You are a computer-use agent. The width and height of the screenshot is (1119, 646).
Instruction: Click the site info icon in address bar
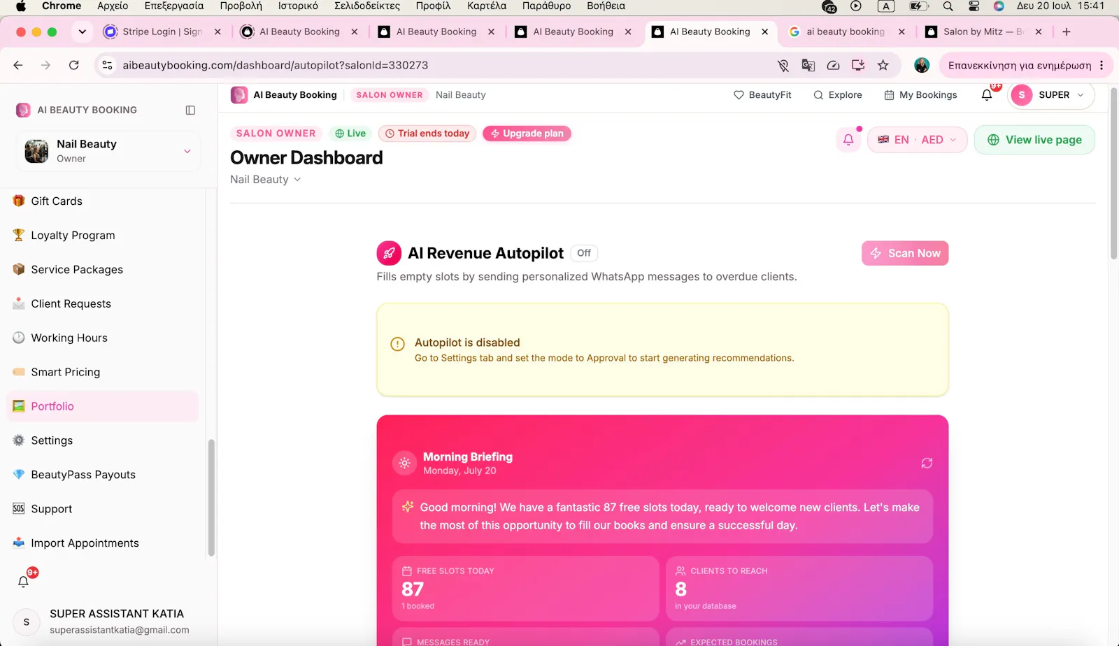pos(107,65)
